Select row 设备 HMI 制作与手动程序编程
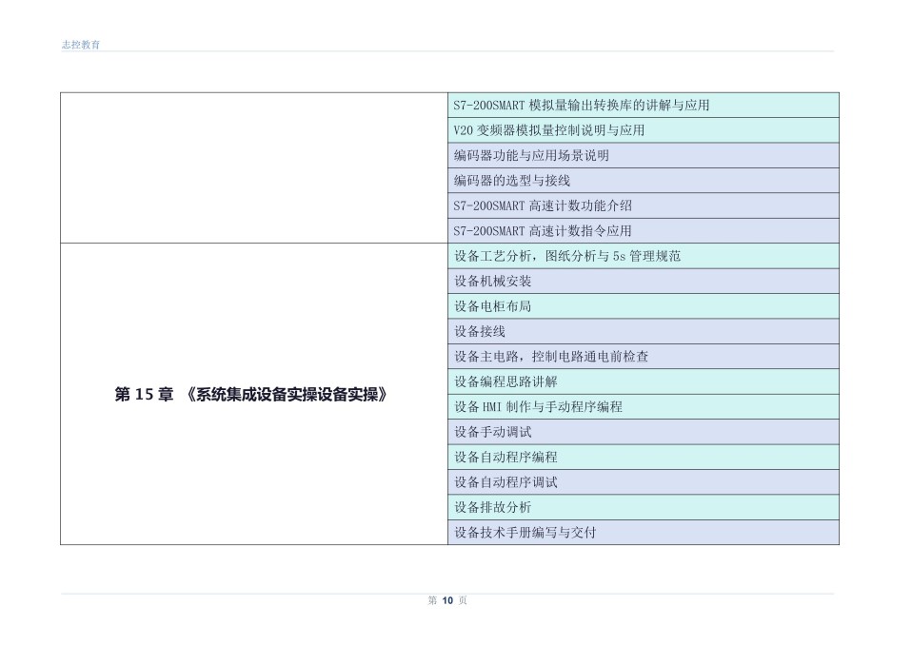Image resolution: width=912 pixels, height=645 pixels. (x=644, y=407)
